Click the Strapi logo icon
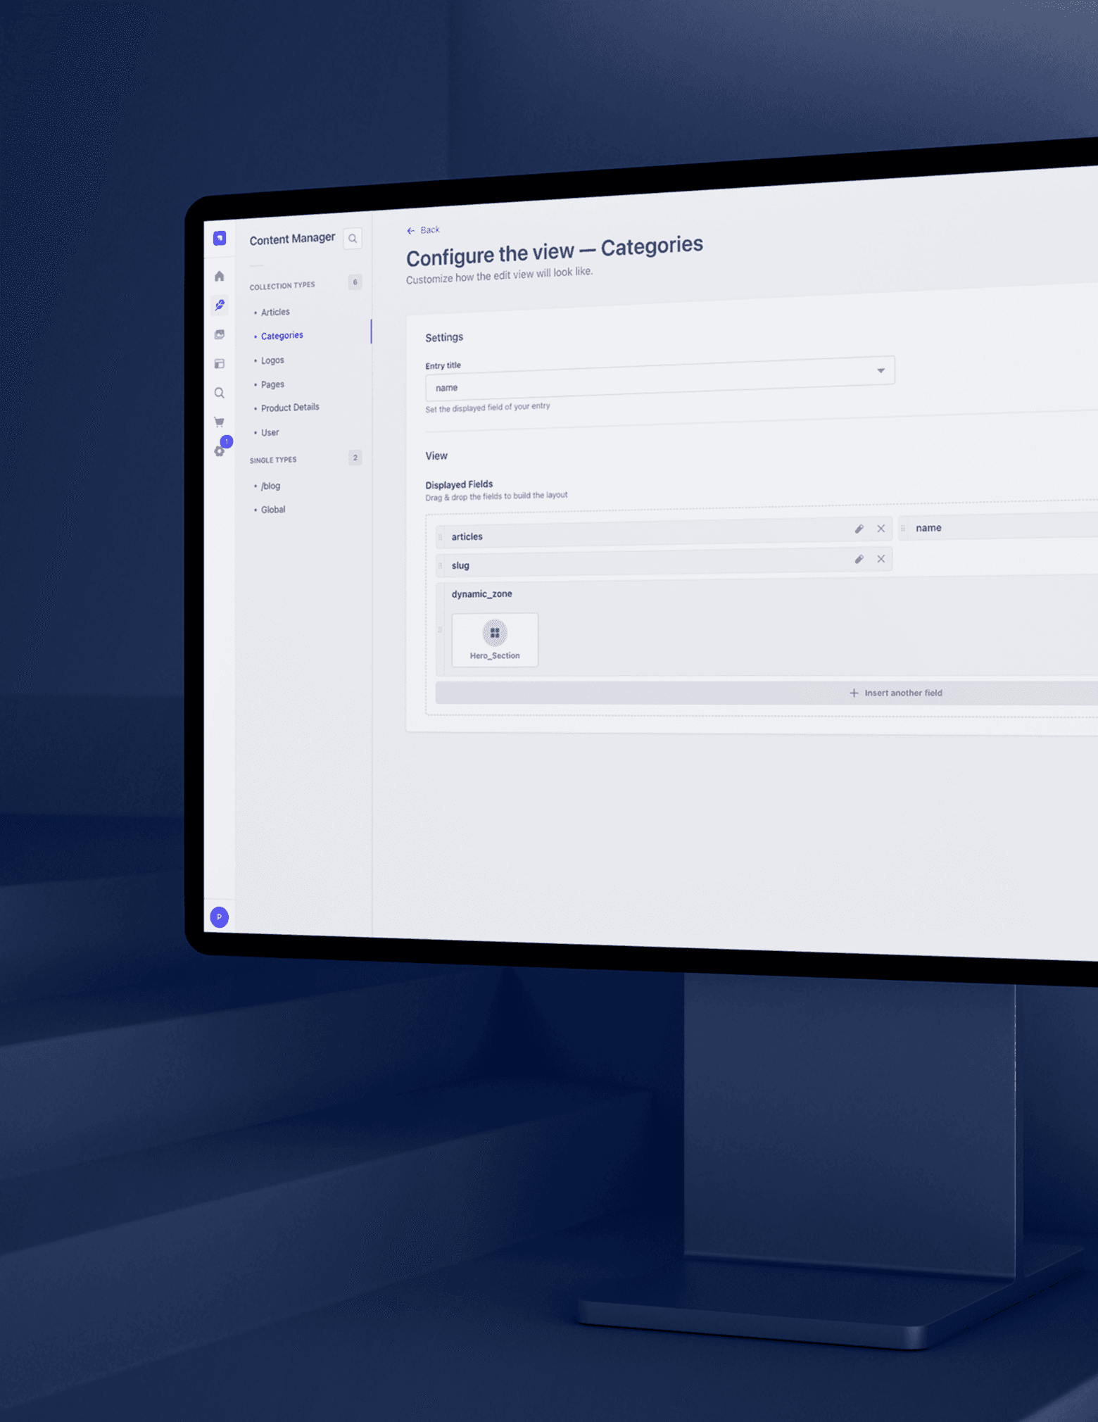 [x=220, y=238]
